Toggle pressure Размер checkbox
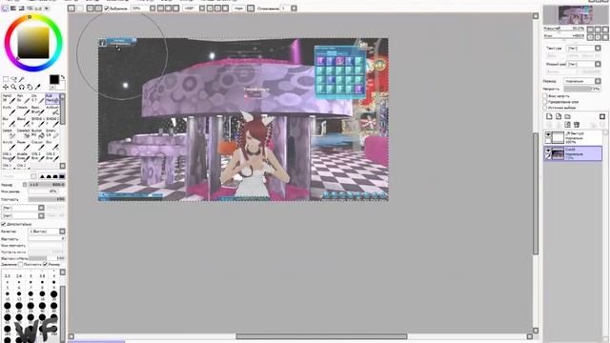The height and width of the screenshot is (343, 610). point(46,265)
